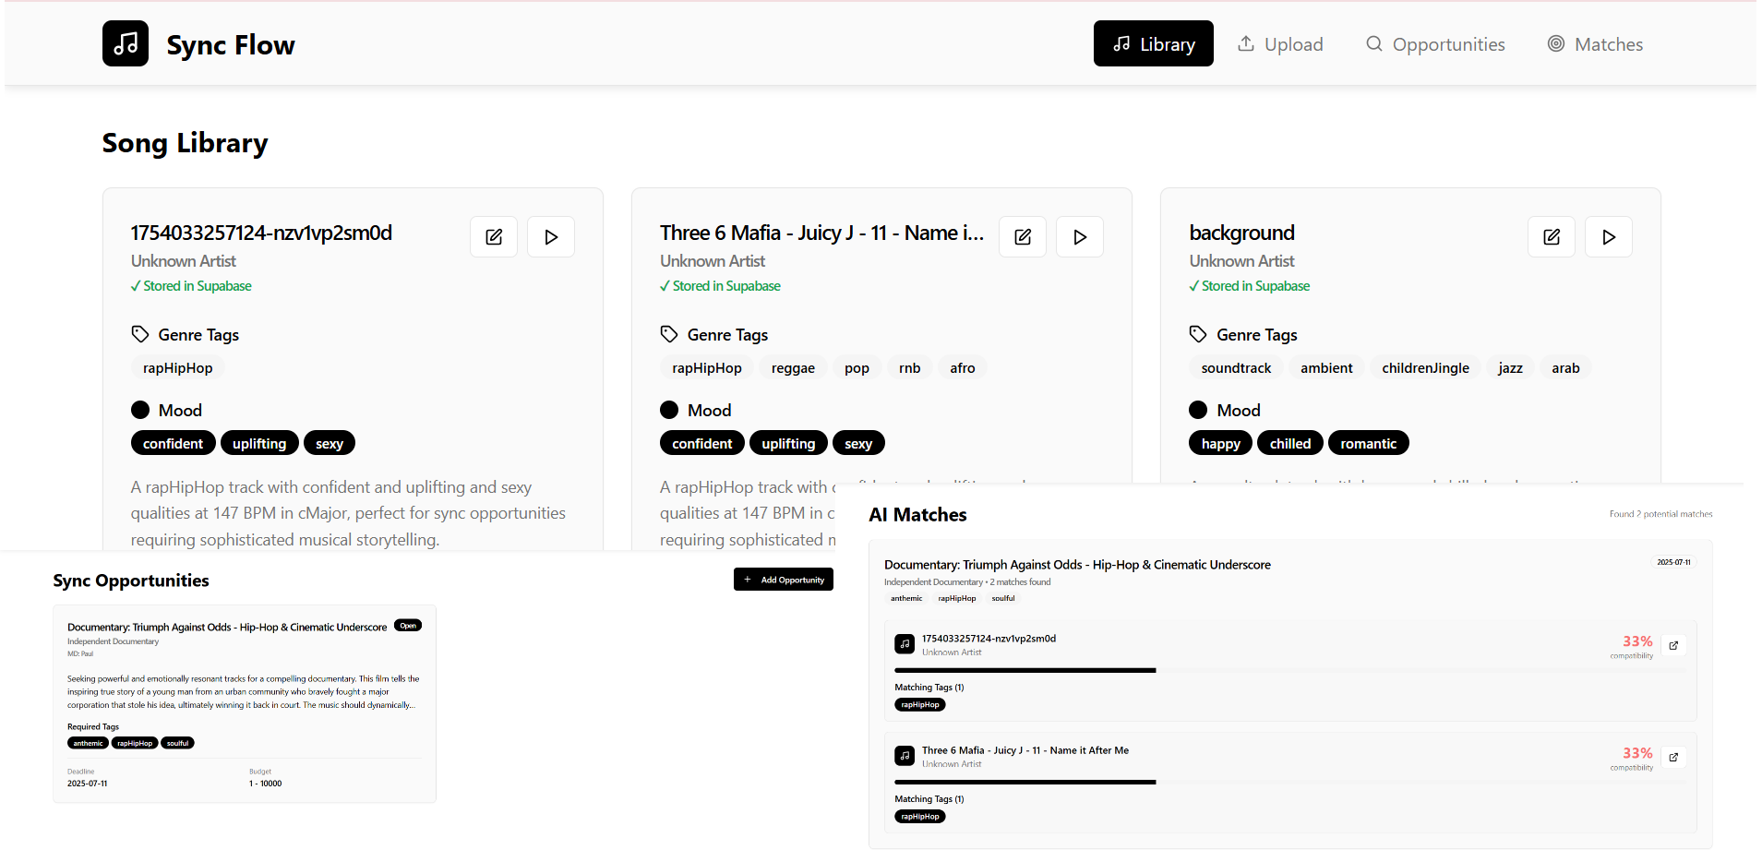Click the Open status badge on opportunity
Image resolution: width=1762 pixels, height=850 pixels.
click(x=408, y=626)
